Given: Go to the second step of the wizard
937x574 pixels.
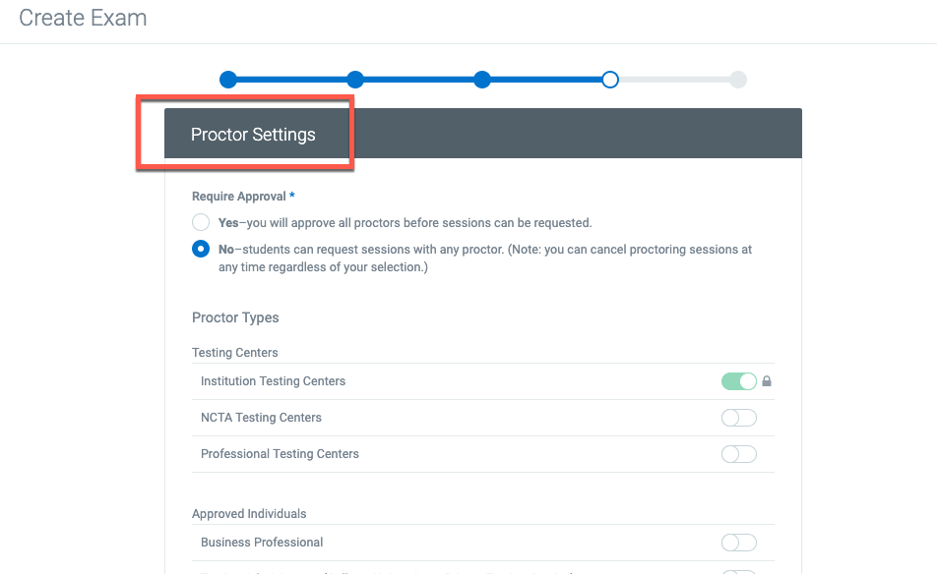Looking at the screenshot, I should click(355, 80).
